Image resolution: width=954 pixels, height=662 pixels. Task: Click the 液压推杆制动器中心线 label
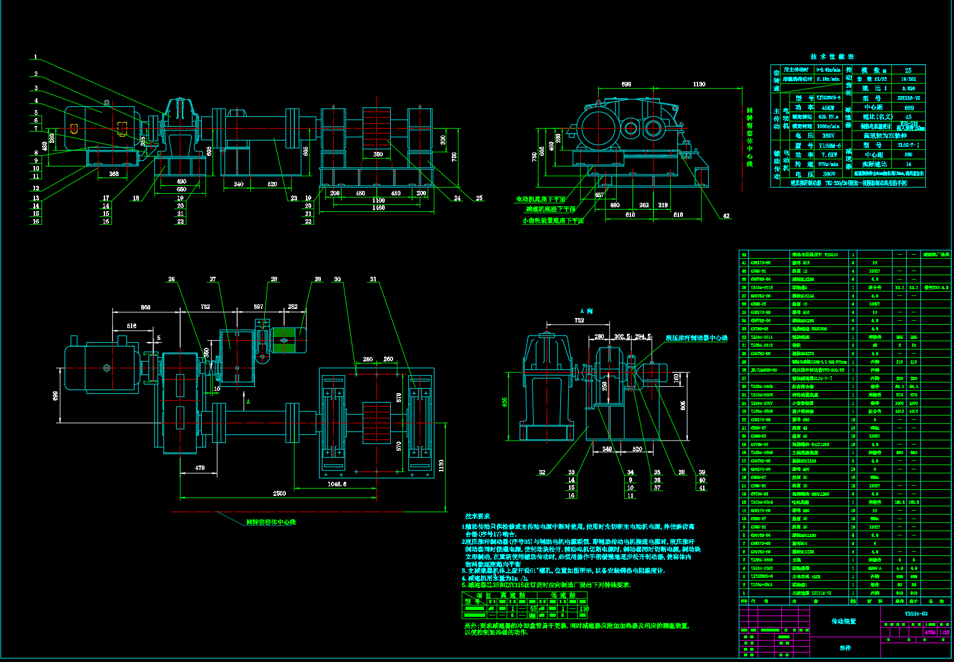(x=696, y=338)
